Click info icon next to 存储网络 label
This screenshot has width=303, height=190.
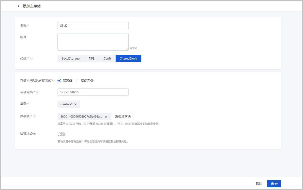[x=38, y=92]
